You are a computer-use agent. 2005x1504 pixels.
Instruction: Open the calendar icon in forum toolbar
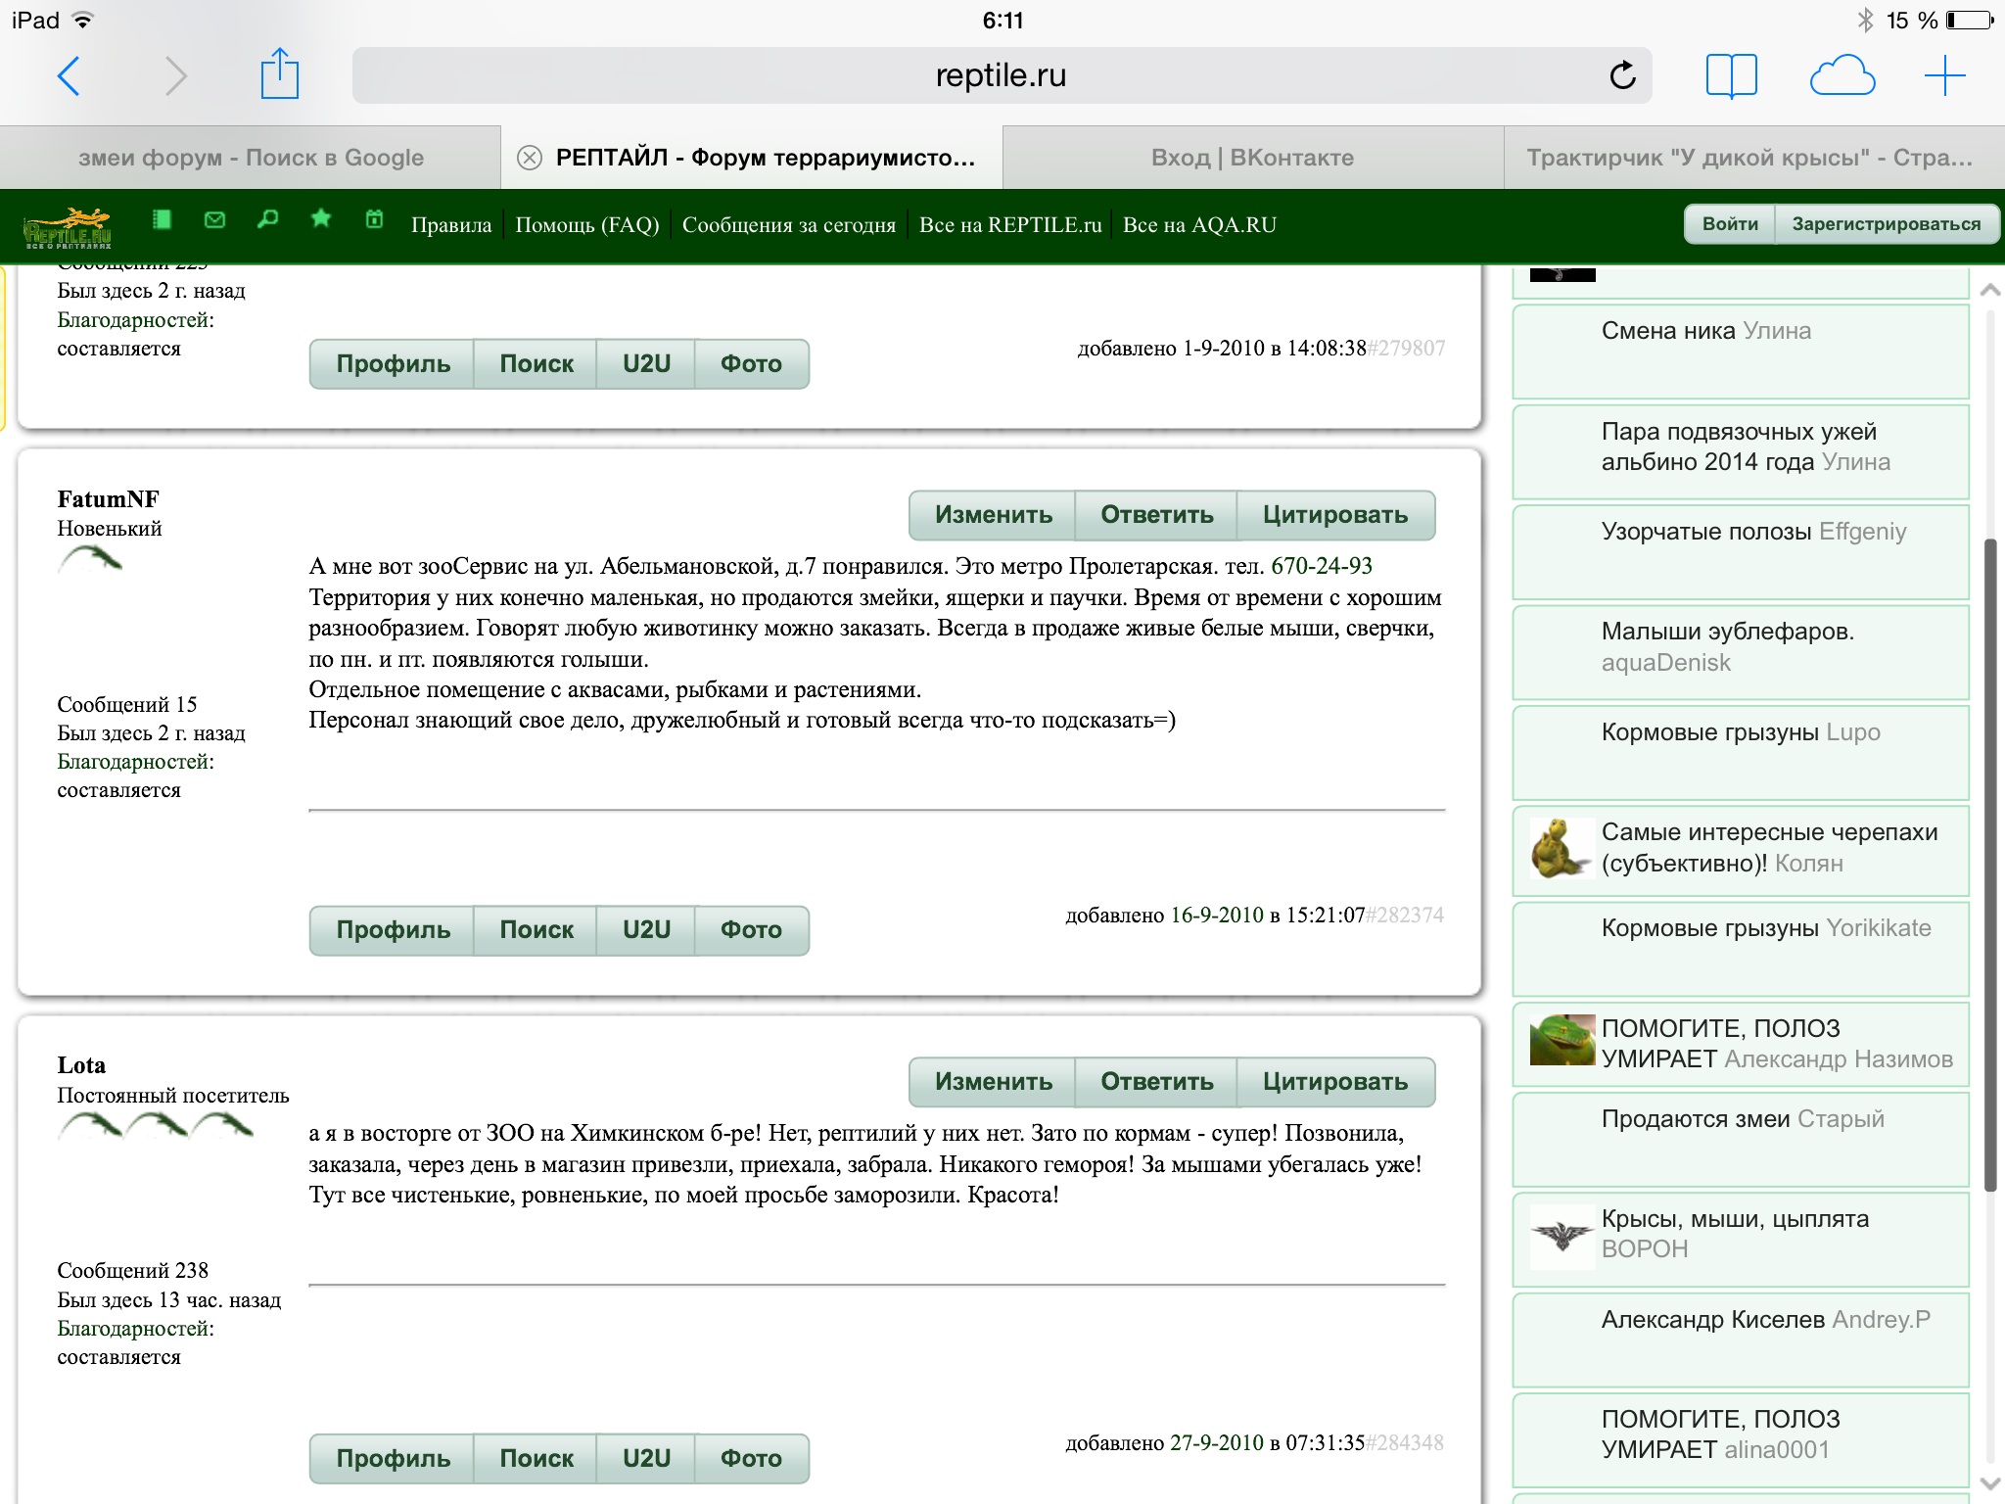click(x=374, y=219)
